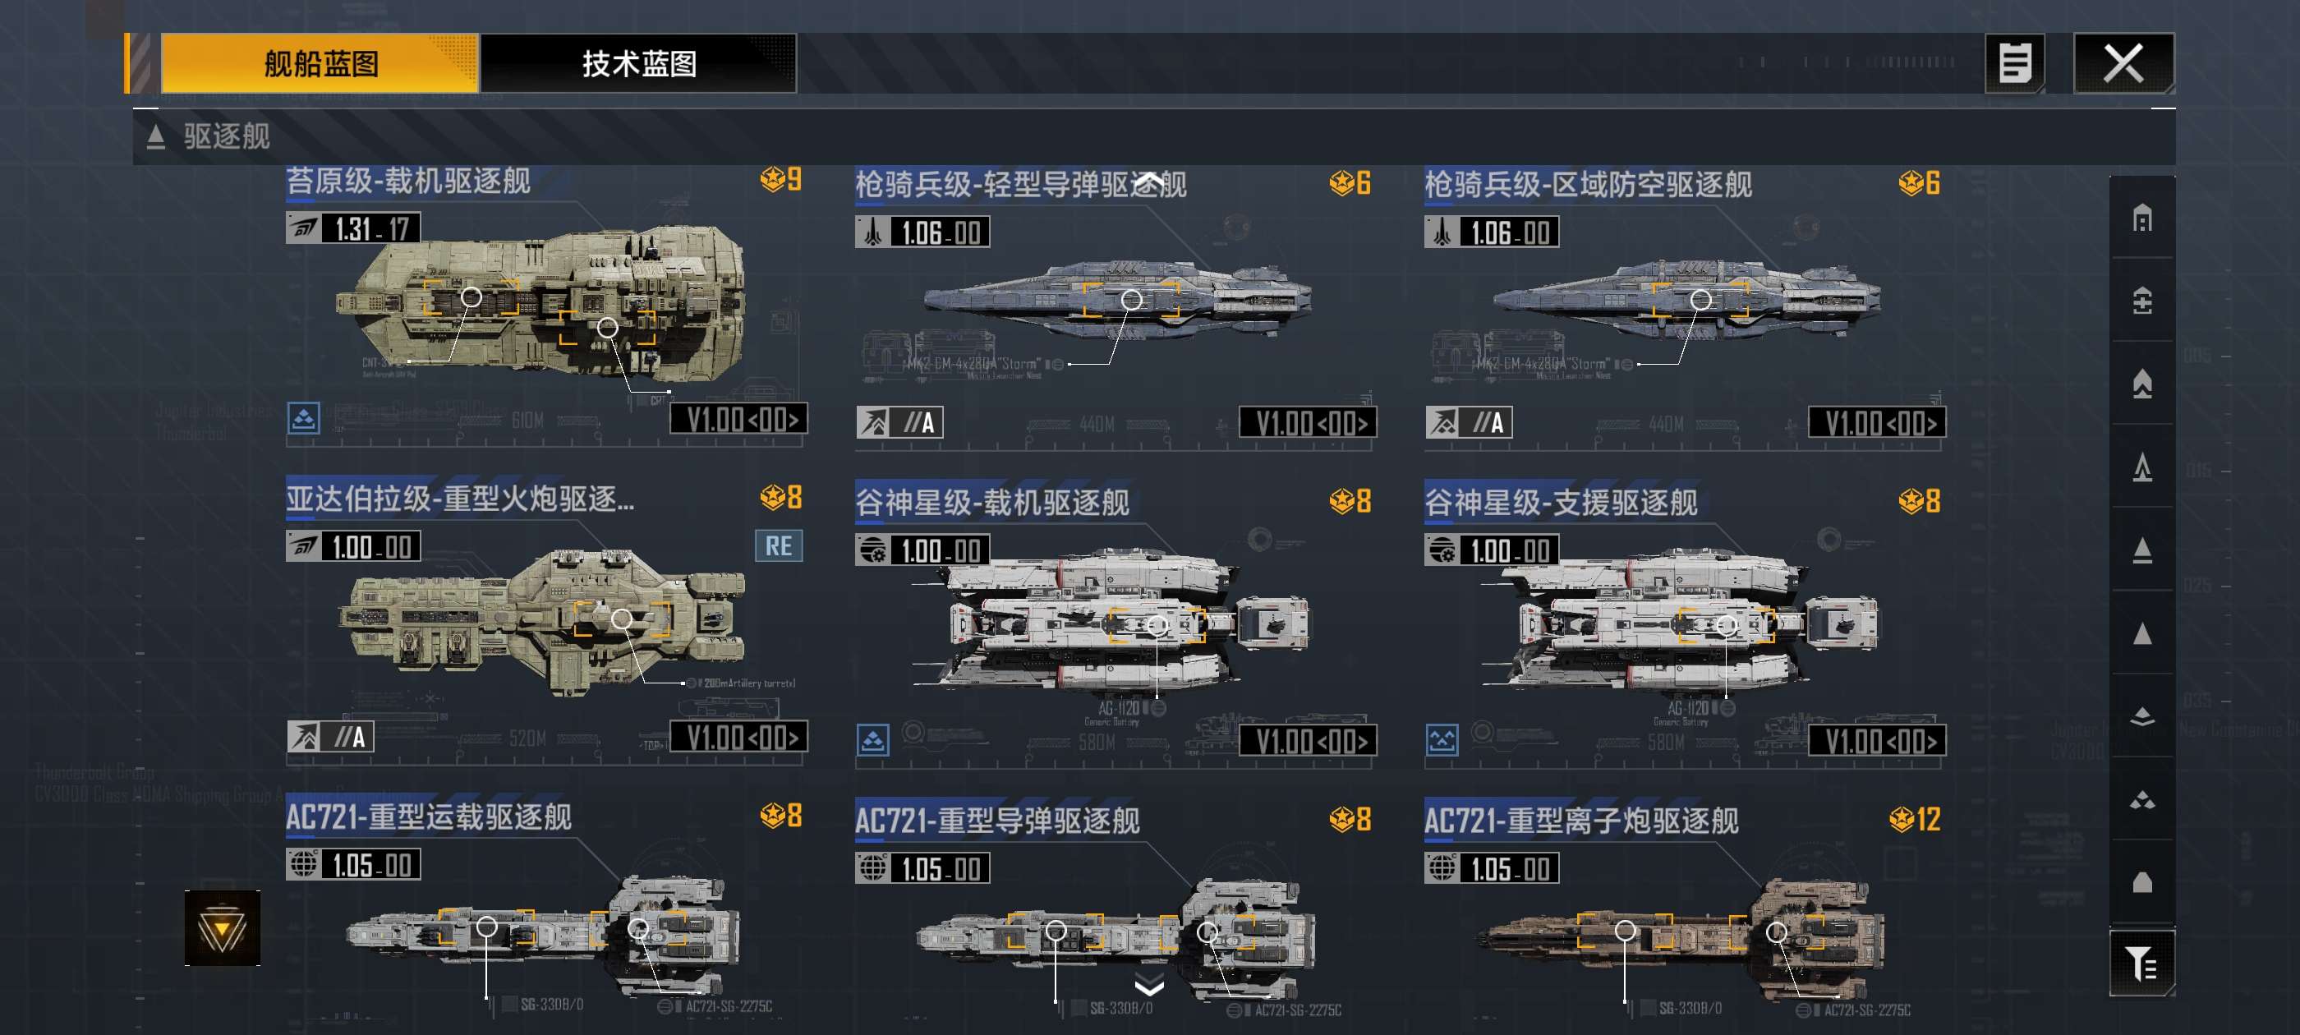
Task: Open the filter list icon in the sidebar
Action: [2141, 963]
